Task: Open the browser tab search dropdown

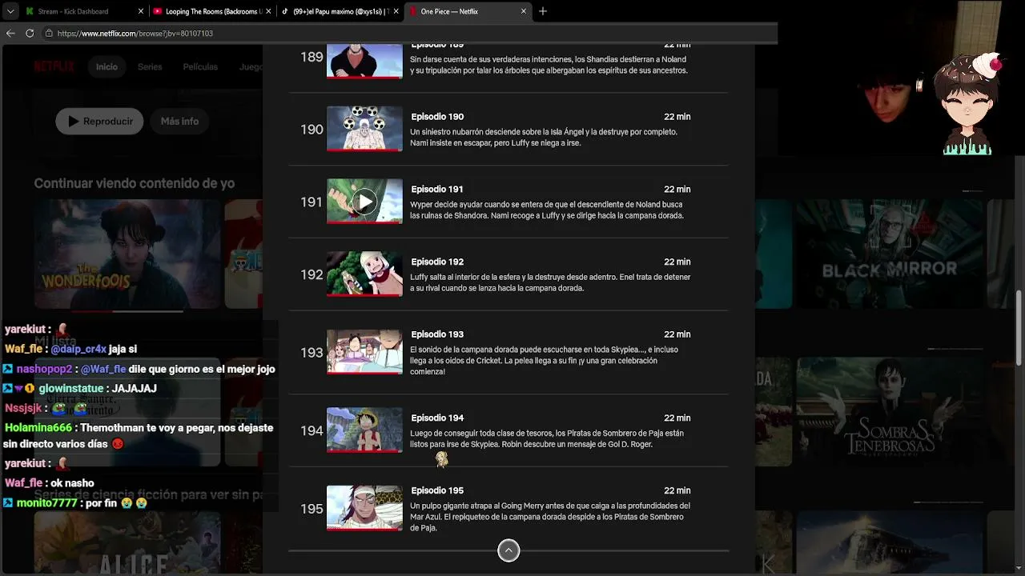Action: (x=10, y=11)
